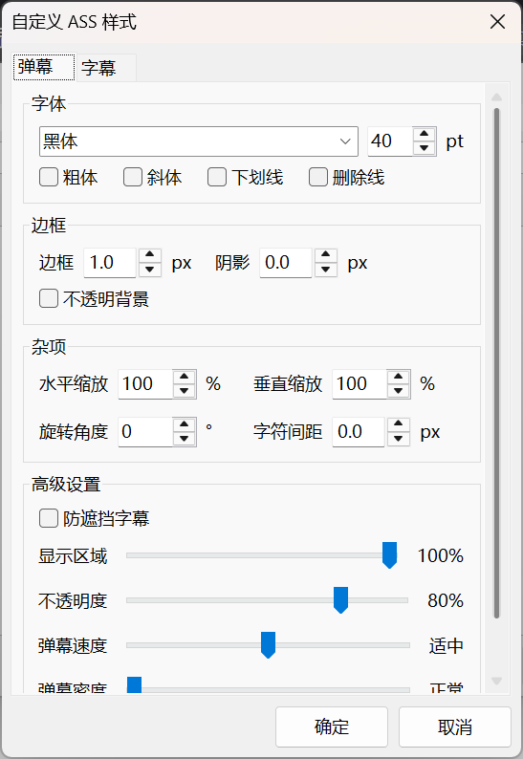523x759 pixels.
Task: Open the 黑体 font dropdown
Action: (199, 141)
